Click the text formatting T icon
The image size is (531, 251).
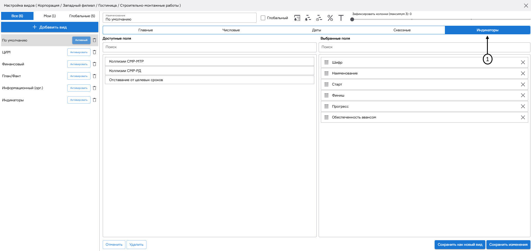341,18
